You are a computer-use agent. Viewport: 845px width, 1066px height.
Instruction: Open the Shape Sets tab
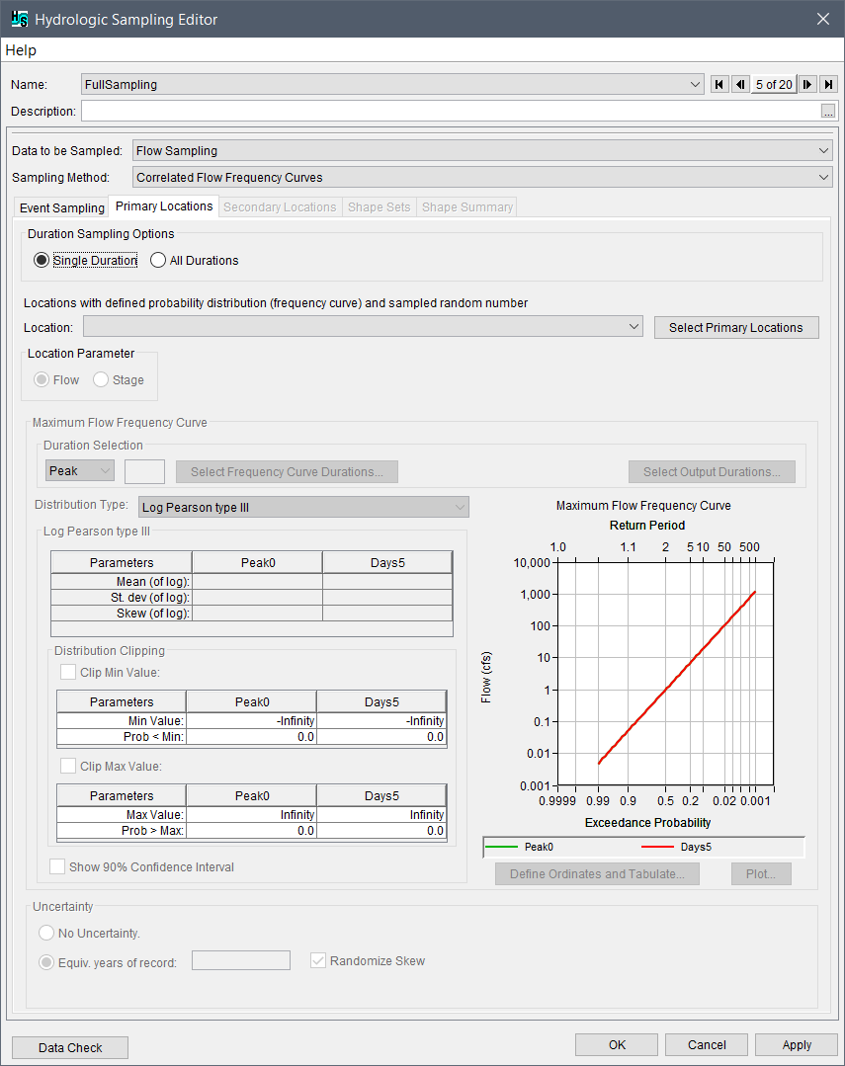(x=379, y=207)
